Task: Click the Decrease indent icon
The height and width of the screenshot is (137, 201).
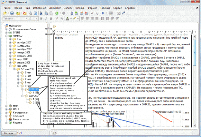Action: click(x=113, y=19)
